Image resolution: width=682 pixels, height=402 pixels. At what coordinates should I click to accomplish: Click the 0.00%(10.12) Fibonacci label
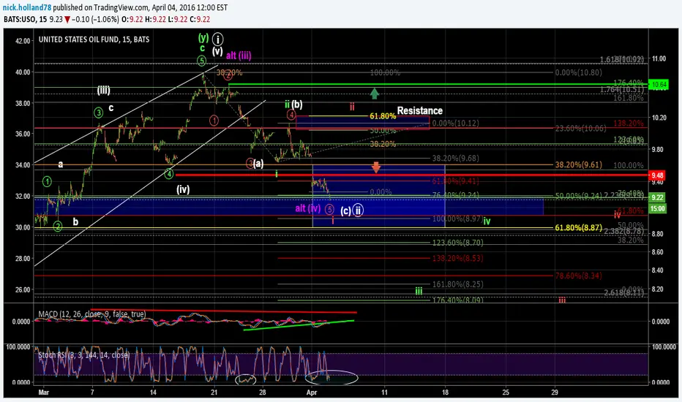(x=456, y=124)
